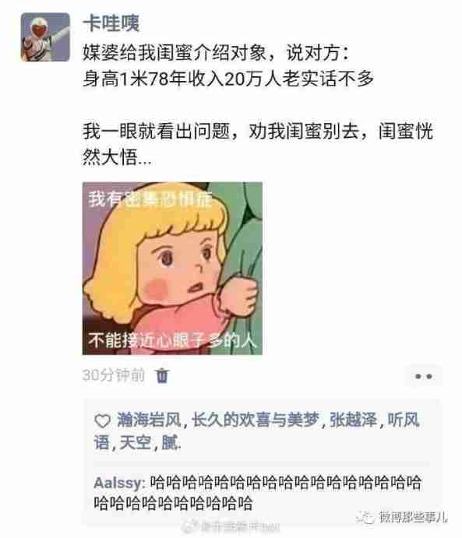Open liker 长久的欢喜与美梦's profile
The height and width of the screenshot is (538, 462).
[256, 420]
